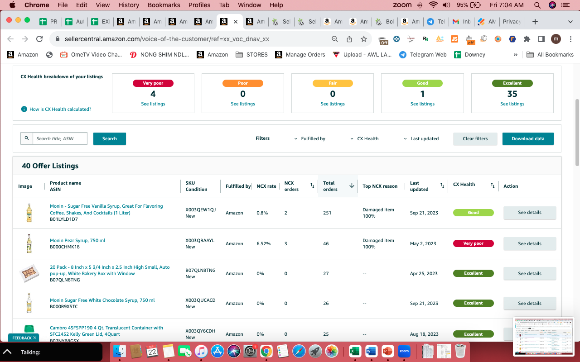Open Finder from the Dock
580x362 pixels.
119,351
